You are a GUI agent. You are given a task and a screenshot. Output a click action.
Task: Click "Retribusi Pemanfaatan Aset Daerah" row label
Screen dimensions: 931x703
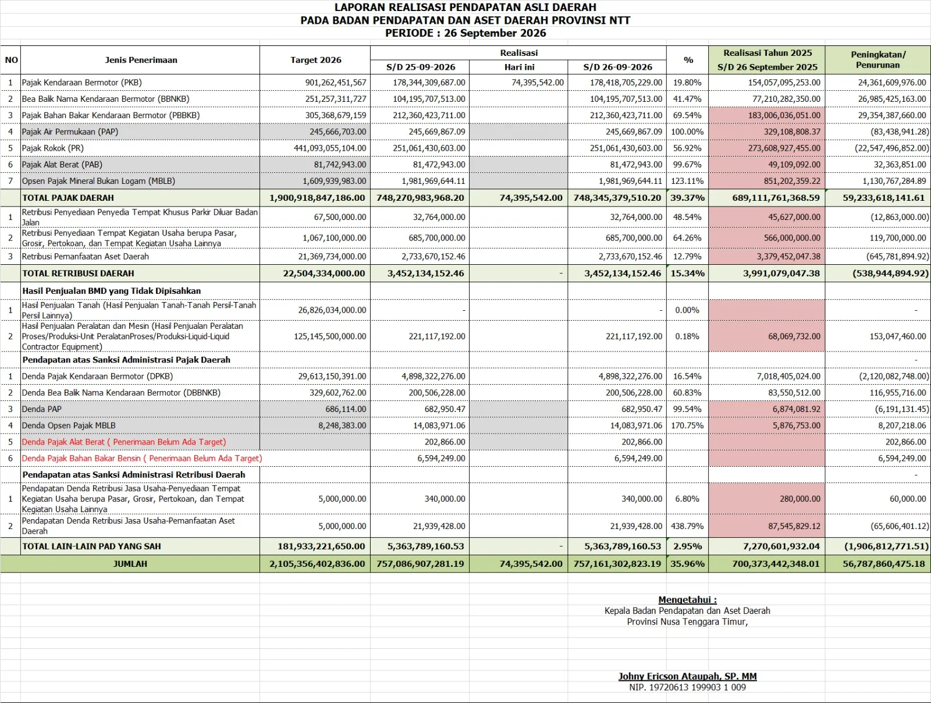coord(86,257)
